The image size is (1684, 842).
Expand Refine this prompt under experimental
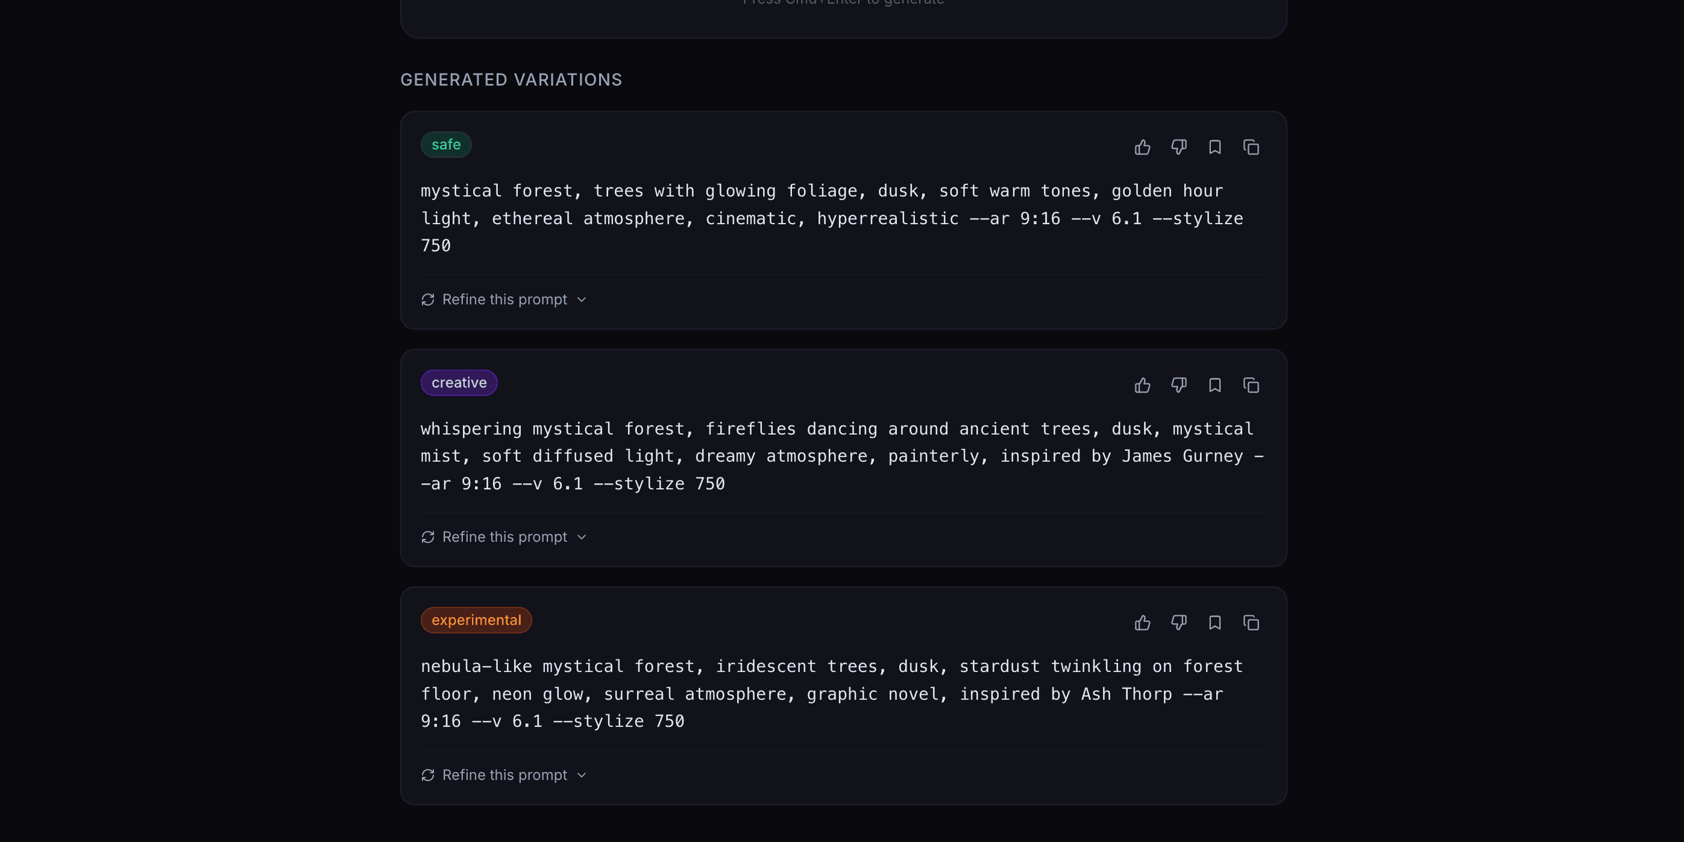click(504, 775)
